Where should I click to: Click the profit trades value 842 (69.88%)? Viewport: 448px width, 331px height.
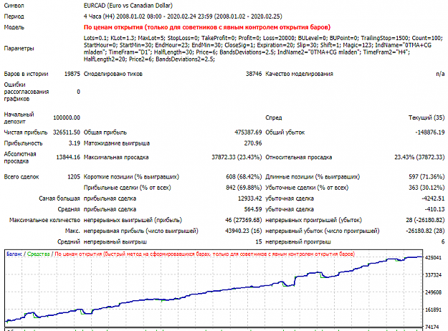(244, 188)
